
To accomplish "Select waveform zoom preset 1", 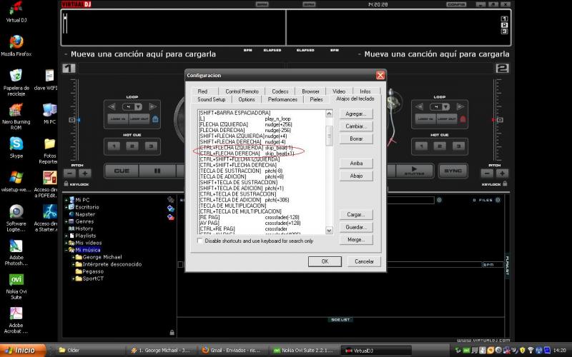I will [x=504, y=19].
